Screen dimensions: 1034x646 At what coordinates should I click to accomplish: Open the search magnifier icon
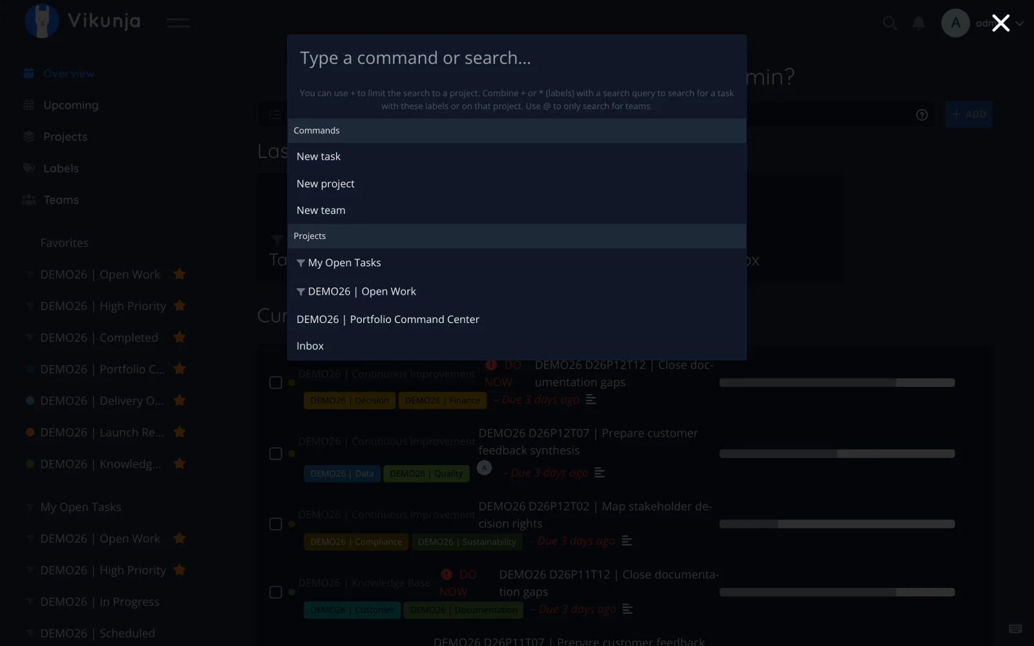click(890, 23)
